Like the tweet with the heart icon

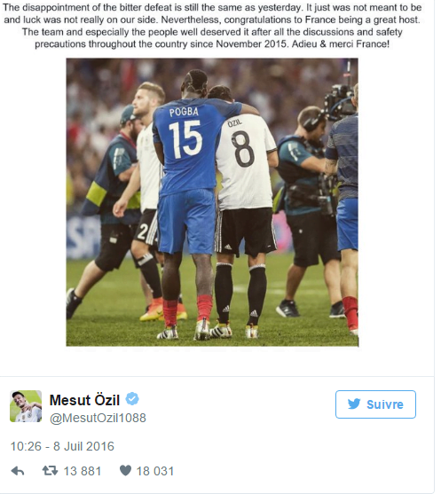125,471
